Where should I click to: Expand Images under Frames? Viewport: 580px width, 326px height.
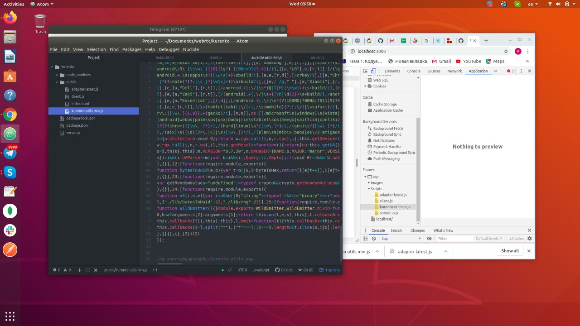369,183
